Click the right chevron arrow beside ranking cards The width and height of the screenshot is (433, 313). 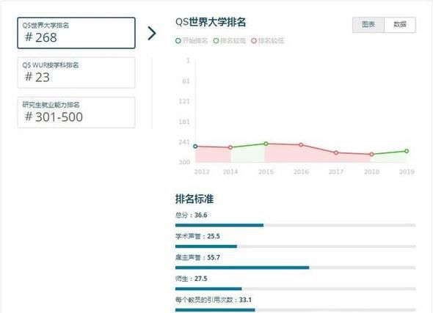tap(152, 34)
